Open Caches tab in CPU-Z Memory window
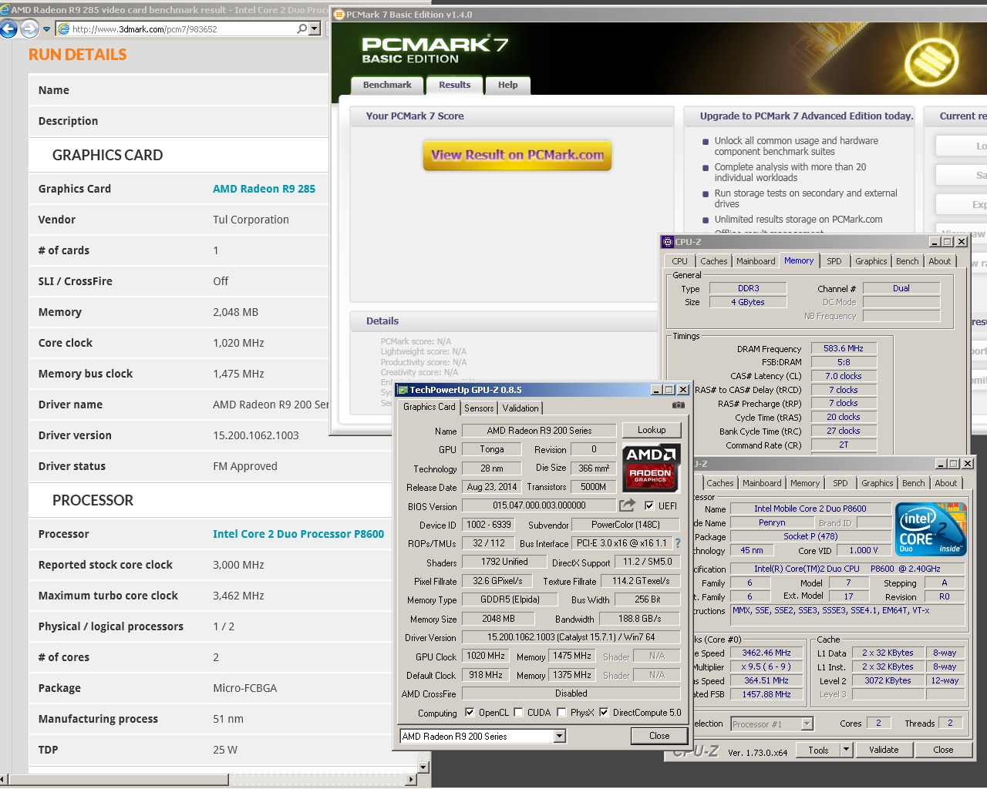 pos(713,261)
